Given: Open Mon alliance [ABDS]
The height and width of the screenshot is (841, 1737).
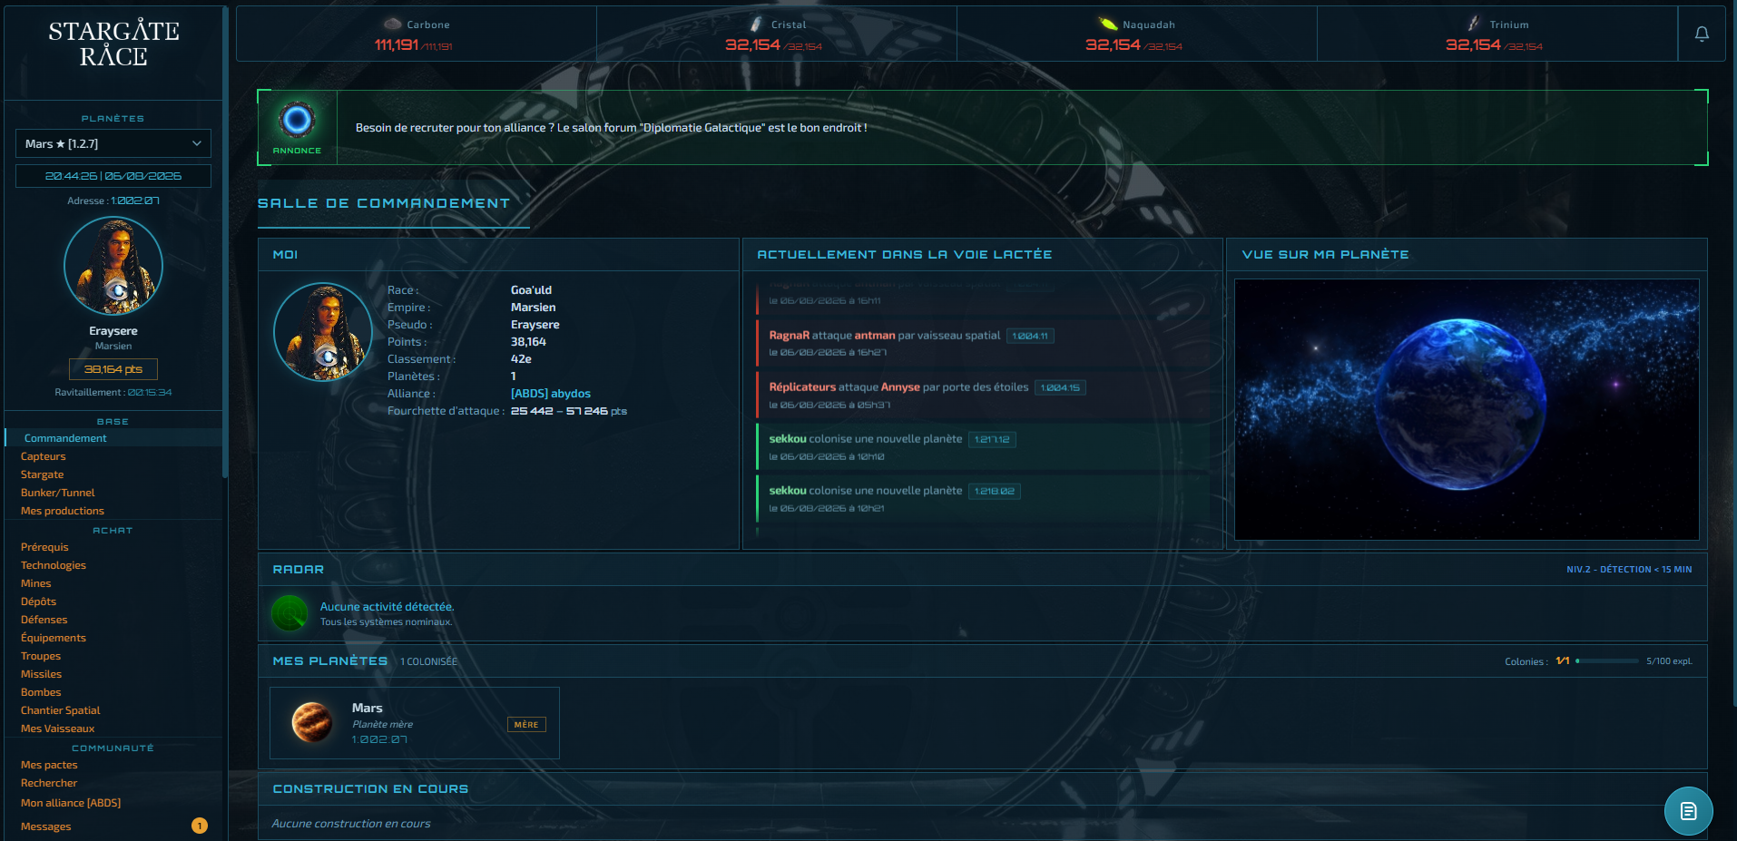Looking at the screenshot, I should click(x=71, y=803).
